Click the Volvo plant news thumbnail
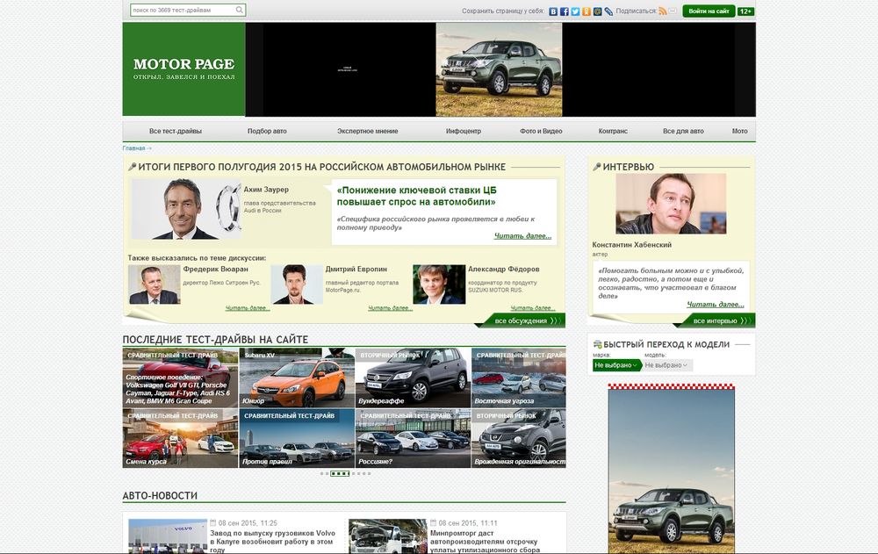This screenshot has height=554, width=878. click(x=168, y=536)
